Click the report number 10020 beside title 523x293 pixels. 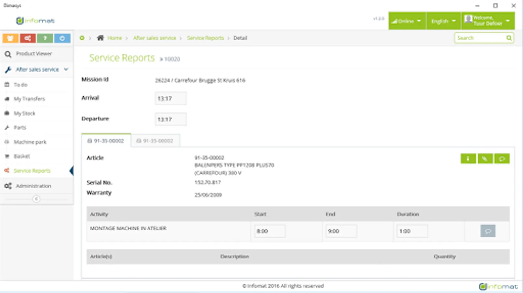coord(172,59)
